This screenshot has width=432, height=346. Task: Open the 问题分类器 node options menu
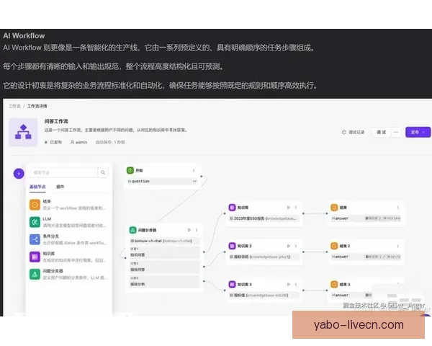click(197, 230)
